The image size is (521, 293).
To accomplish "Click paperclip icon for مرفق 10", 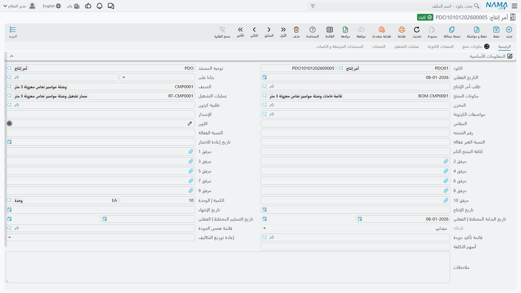I will click(x=446, y=200).
